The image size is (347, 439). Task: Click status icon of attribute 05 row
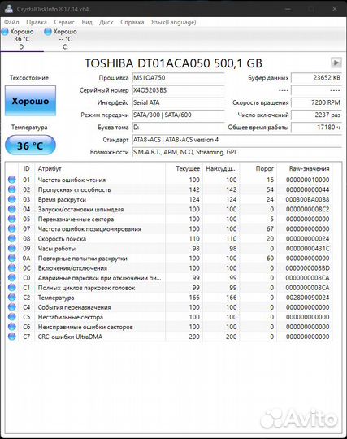pos(11,219)
